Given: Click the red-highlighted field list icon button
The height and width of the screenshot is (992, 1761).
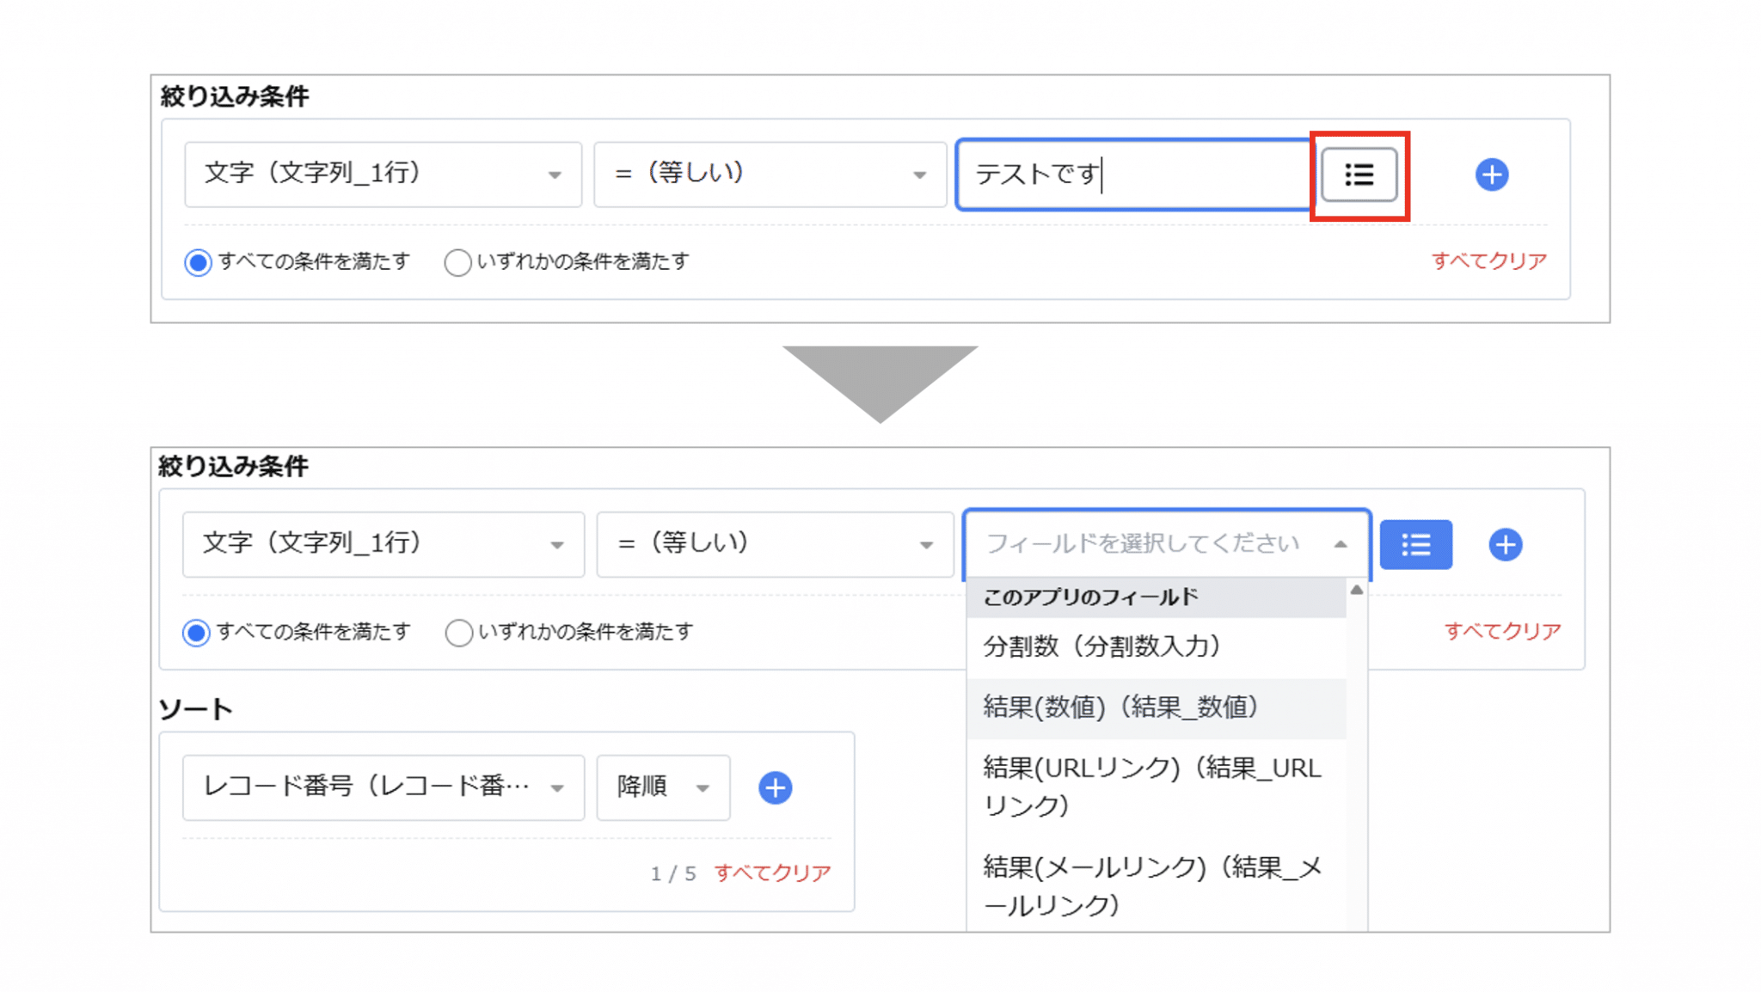Looking at the screenshot, I should point(1359,175).
